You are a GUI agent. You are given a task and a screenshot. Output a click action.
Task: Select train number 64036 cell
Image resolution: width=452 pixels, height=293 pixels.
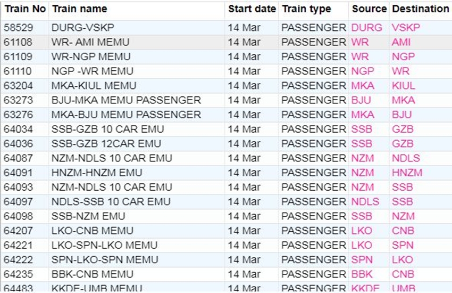18,144
